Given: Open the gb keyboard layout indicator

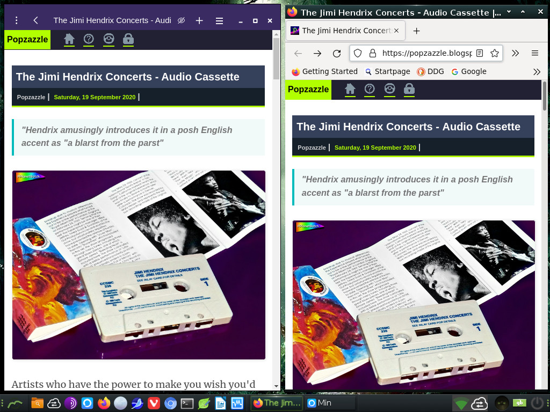Looking at the screenshot, I should pos(519,403).
